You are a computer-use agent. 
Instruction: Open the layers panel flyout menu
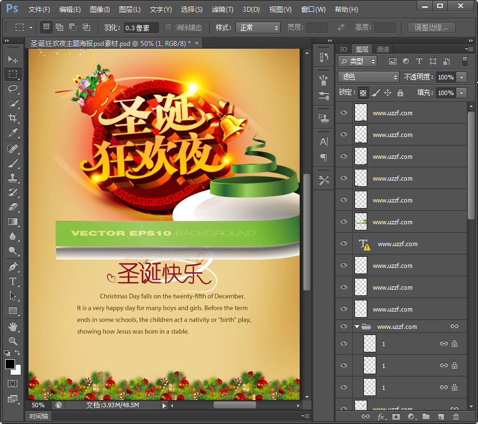(469, 49)
